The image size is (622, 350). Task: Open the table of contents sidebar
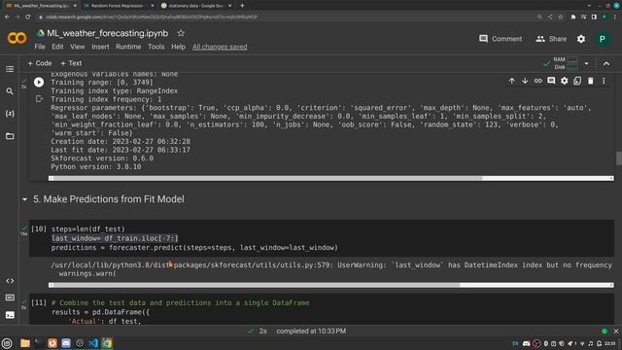coord(10,69)
